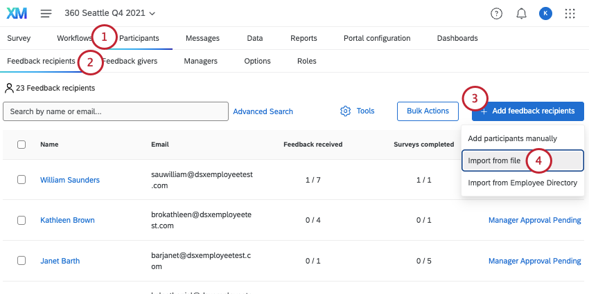
Task: Switch to the Reports tab
Action: 304,38
